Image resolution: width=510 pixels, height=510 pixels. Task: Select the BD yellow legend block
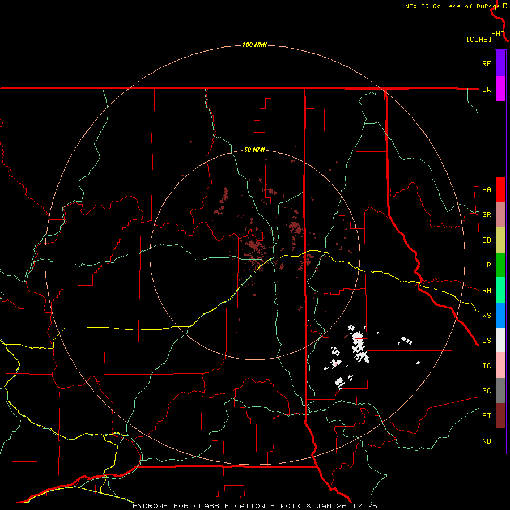click(x=500, y=240)
